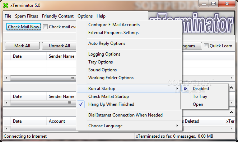Collapse the middle panel with up chevron
The height and width of the screenshot is (142, 238).
(231, 87)
